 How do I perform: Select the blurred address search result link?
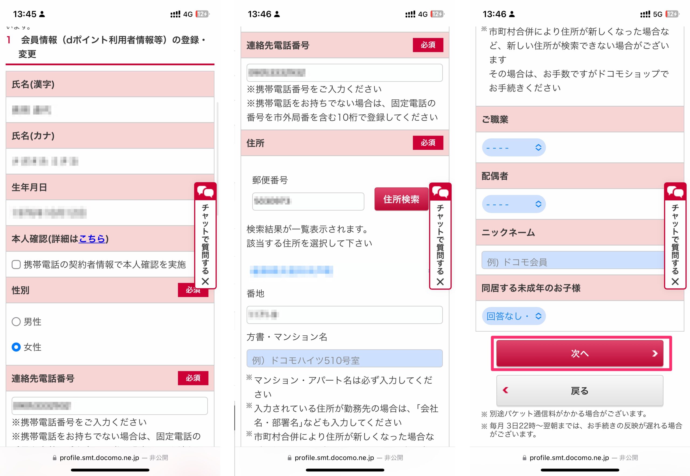291,271
